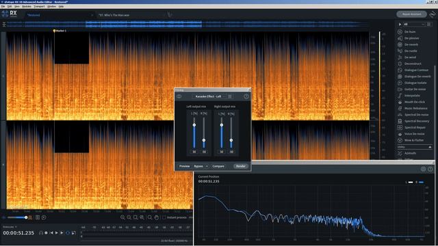Collapse the waveform overview arrows at left
The height and width of the screenshot is (246, 438).
(x=4, y=25)
